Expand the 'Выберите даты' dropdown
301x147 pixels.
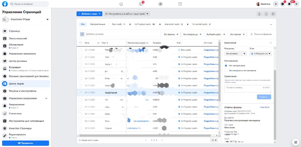(x=217, y=34)
